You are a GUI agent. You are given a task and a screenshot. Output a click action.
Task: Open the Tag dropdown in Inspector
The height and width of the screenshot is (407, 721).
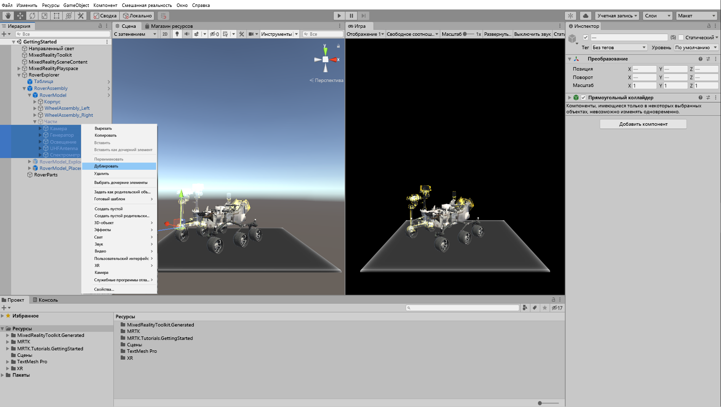[x=619, y=47]
